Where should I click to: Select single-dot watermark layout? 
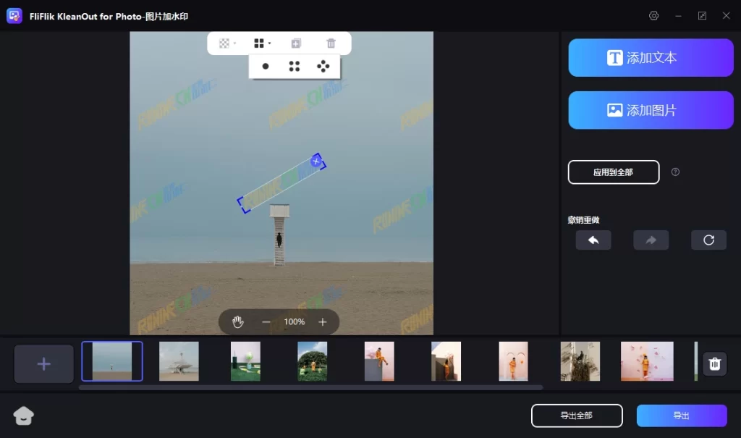(x=266, y=67)
